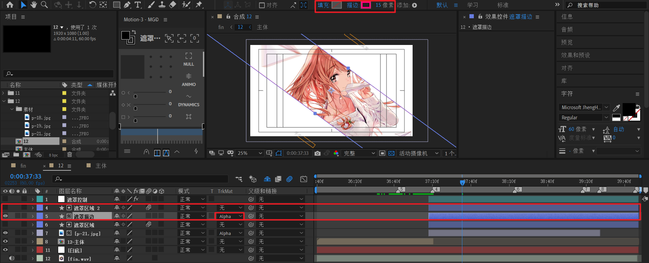The height and width of the screenshot is (263, 649).
Task: Click the current time 0:00:37:33 display
Action: click(26, 176)
